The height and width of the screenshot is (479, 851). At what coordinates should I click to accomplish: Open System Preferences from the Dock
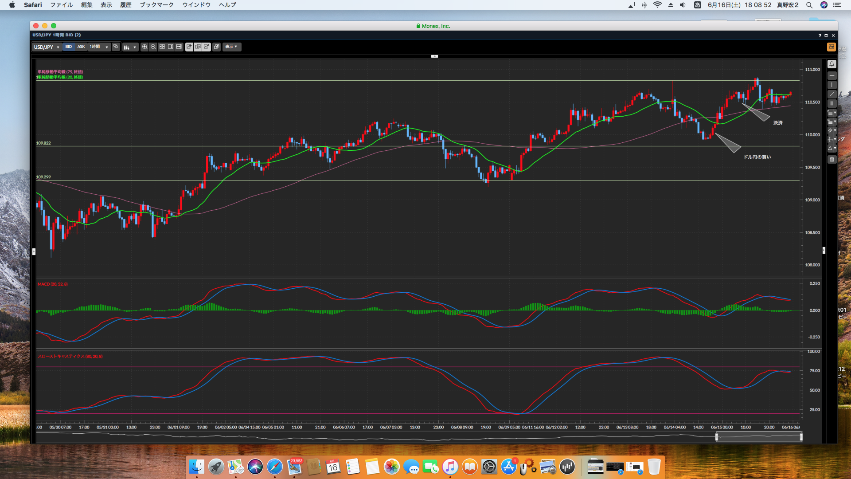tap(489, 467)
